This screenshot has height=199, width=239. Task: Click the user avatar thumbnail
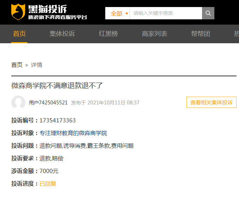(18, 102)
